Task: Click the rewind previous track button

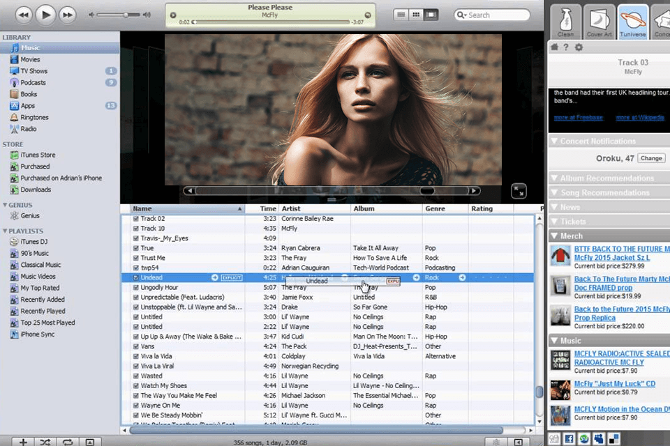Action: point(24,15)
